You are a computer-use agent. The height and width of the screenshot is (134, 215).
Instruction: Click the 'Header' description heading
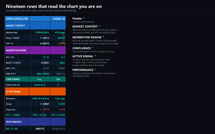(77, 18)
